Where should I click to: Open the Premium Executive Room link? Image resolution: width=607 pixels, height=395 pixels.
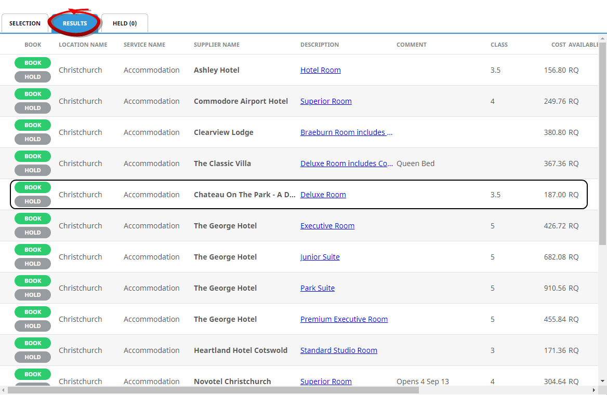[x=344, y=319]
